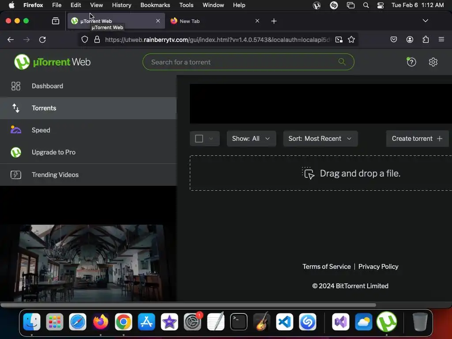The height and width of the screenshot is (339, 452).
Task: Click the tracking protection shield icon
Action: (84, 39)
